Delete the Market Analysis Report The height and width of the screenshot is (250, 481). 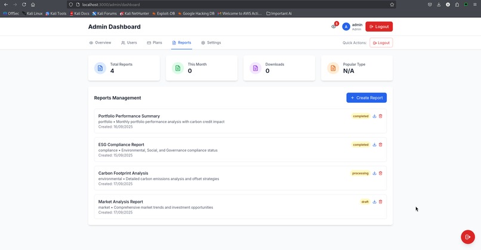380,202
